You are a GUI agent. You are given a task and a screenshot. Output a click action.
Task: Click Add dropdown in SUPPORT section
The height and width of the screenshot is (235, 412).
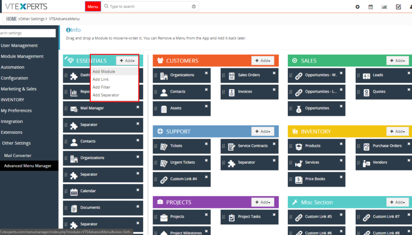click(263, 131)
